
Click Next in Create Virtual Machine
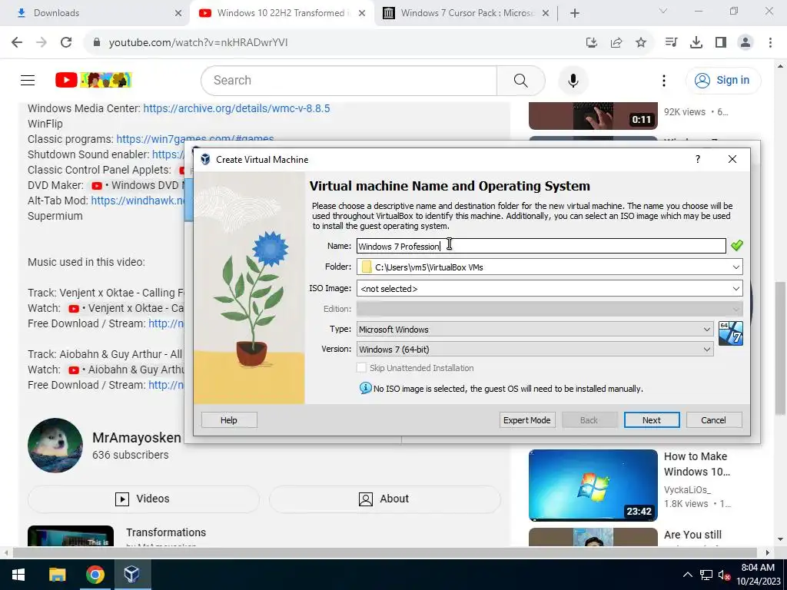click(x=652, y=420)
